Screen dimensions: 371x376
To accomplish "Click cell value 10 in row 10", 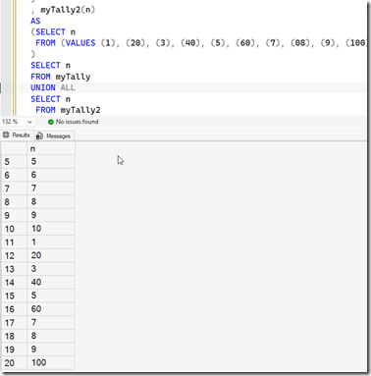I will (x=51, y=229).
